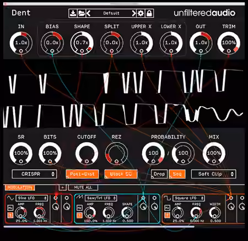Click the CUTOFF knob
248x241 pixels.
pyautogui.click(x=87, y=153)
